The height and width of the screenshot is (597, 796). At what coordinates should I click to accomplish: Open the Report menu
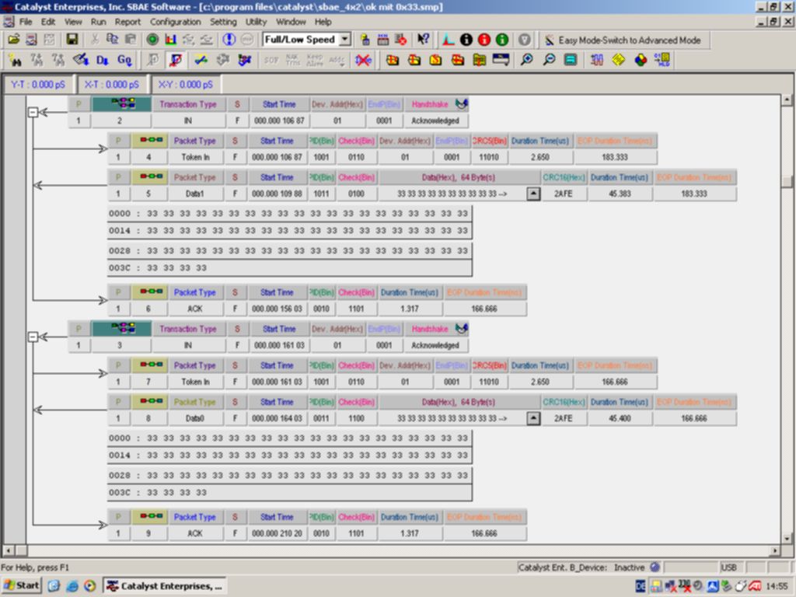click(127, 22)
